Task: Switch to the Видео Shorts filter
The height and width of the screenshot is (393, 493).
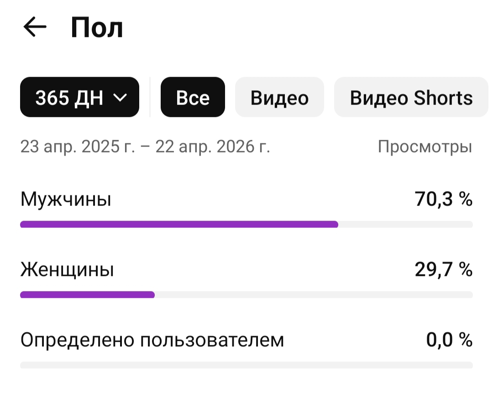Action: (x=411, y=97)
